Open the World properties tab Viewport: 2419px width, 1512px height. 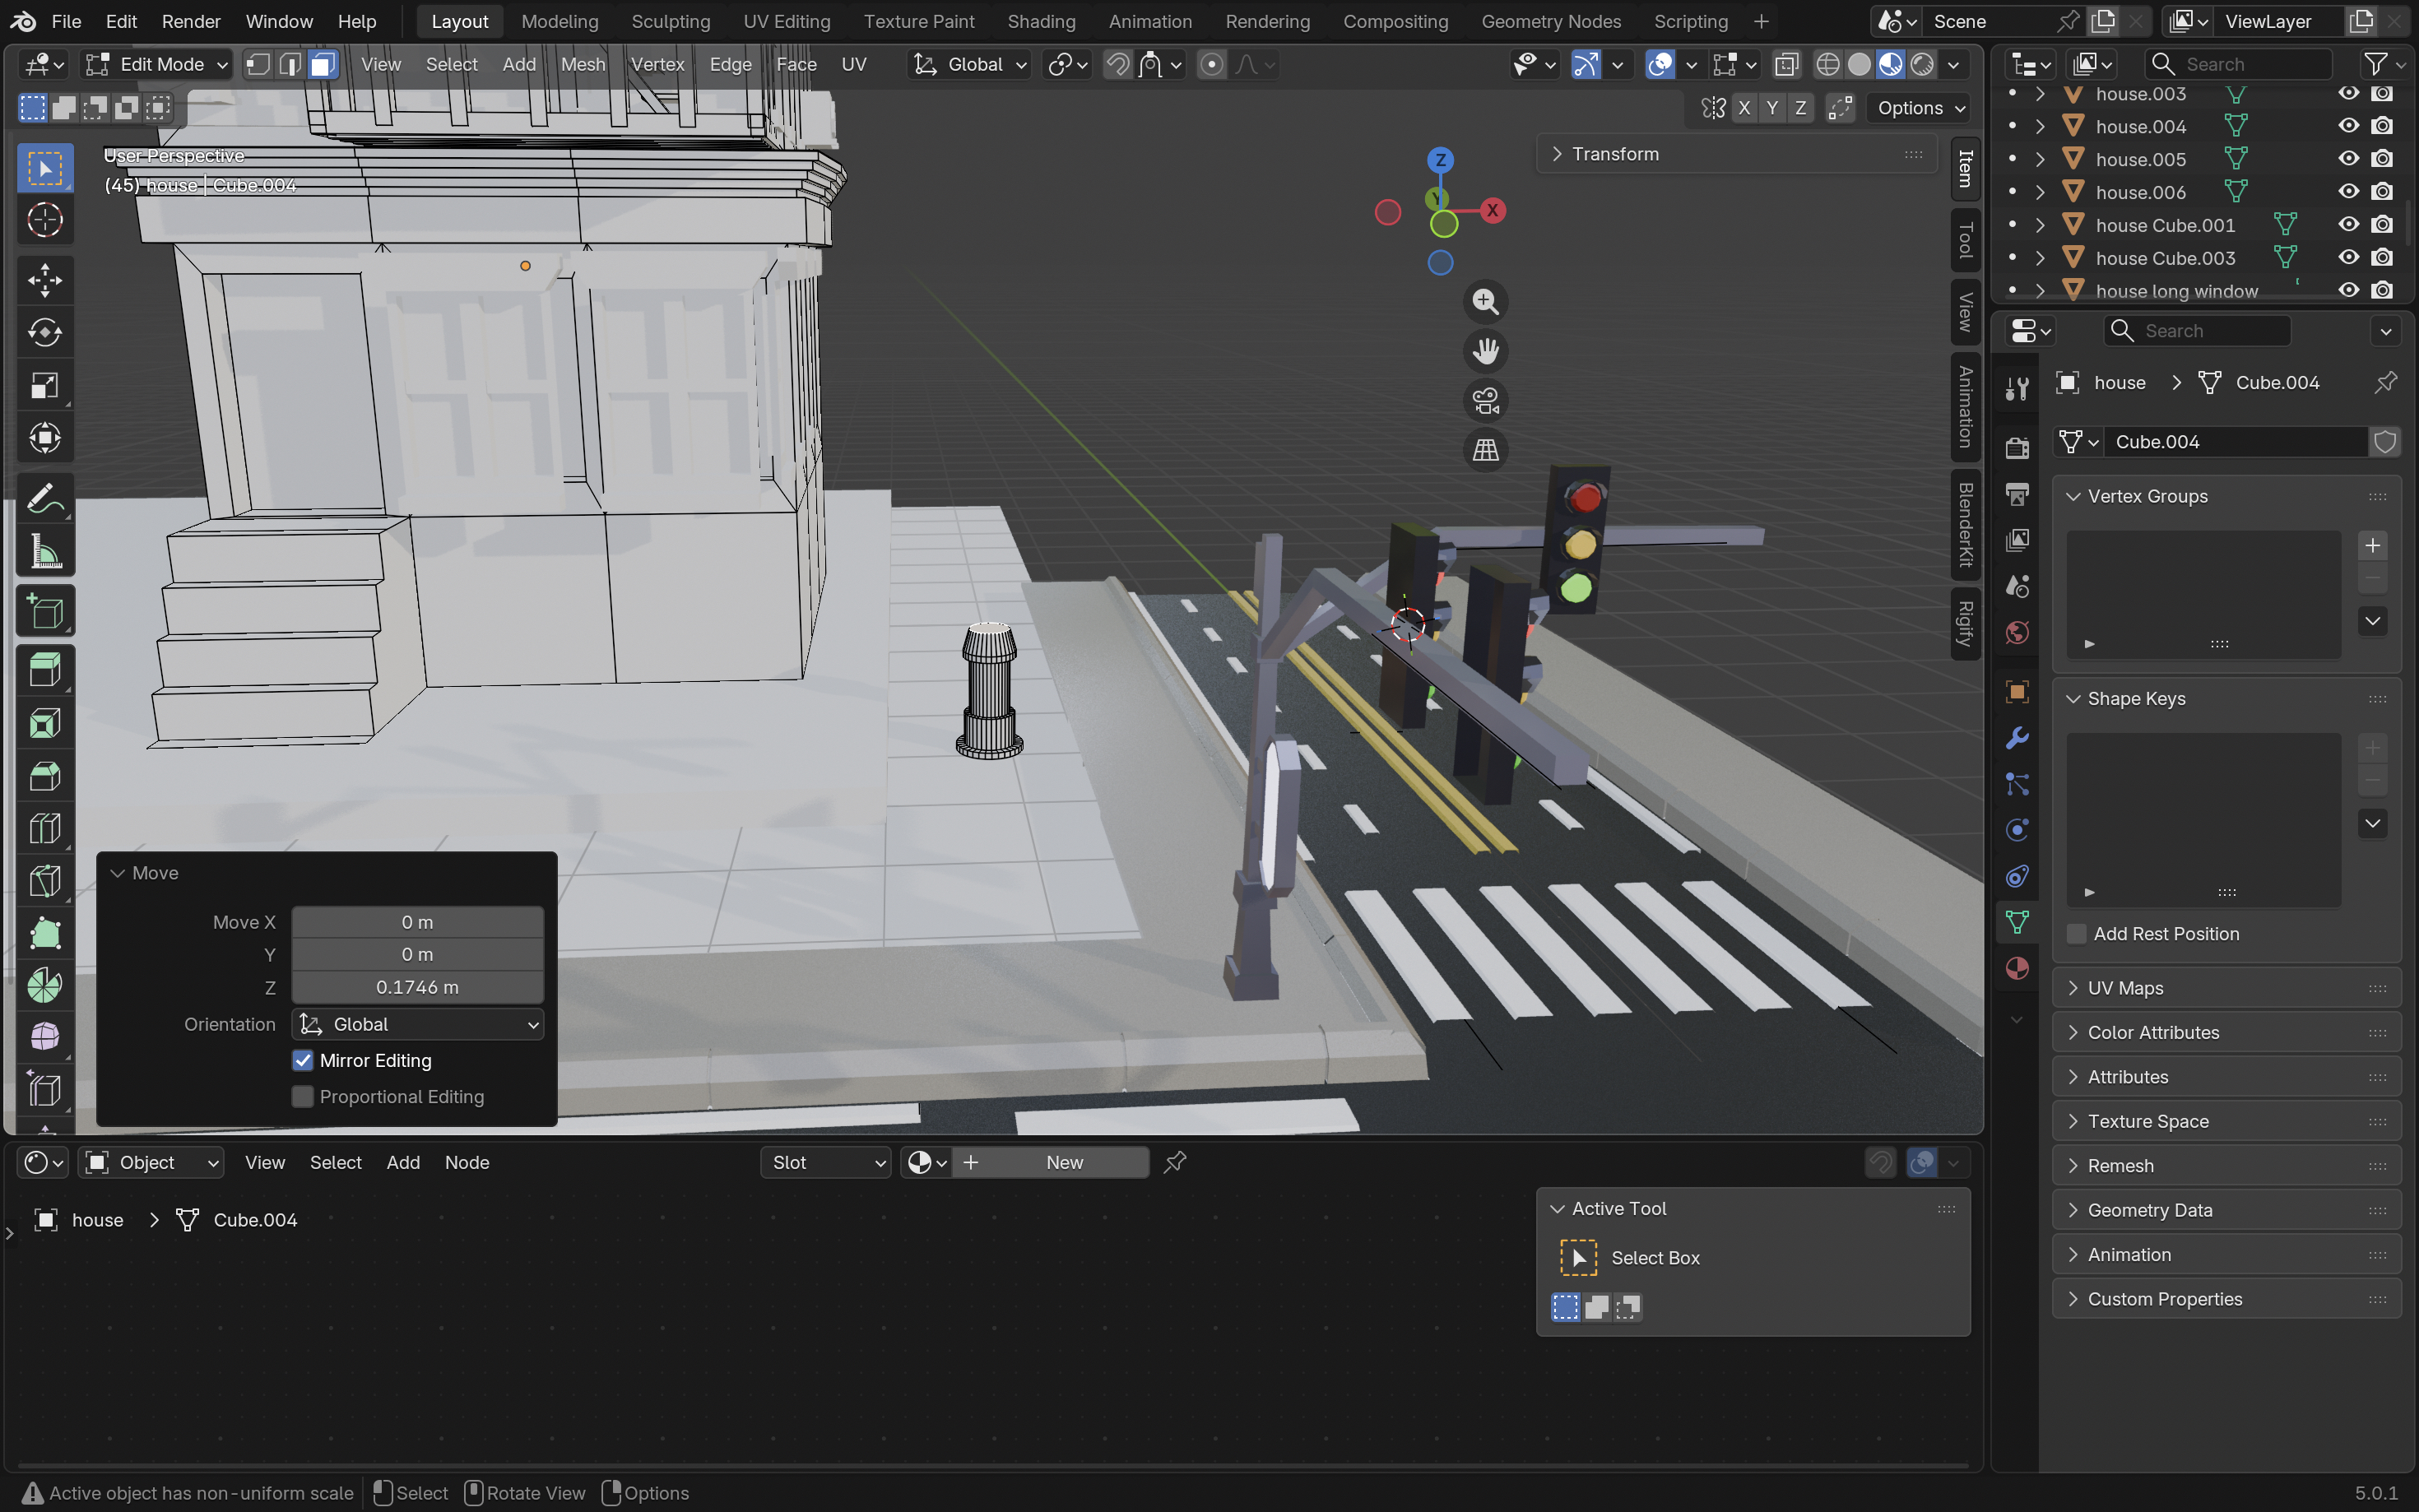click(x=2017, y=632)
